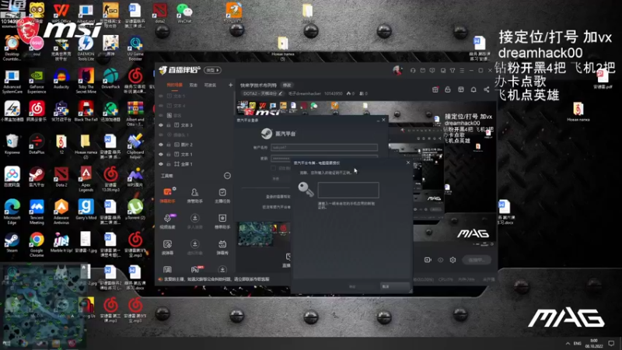This screenshot has height=350, width=622.
Task: Expand the mode selector pill beside app logo
Action: 213,70
